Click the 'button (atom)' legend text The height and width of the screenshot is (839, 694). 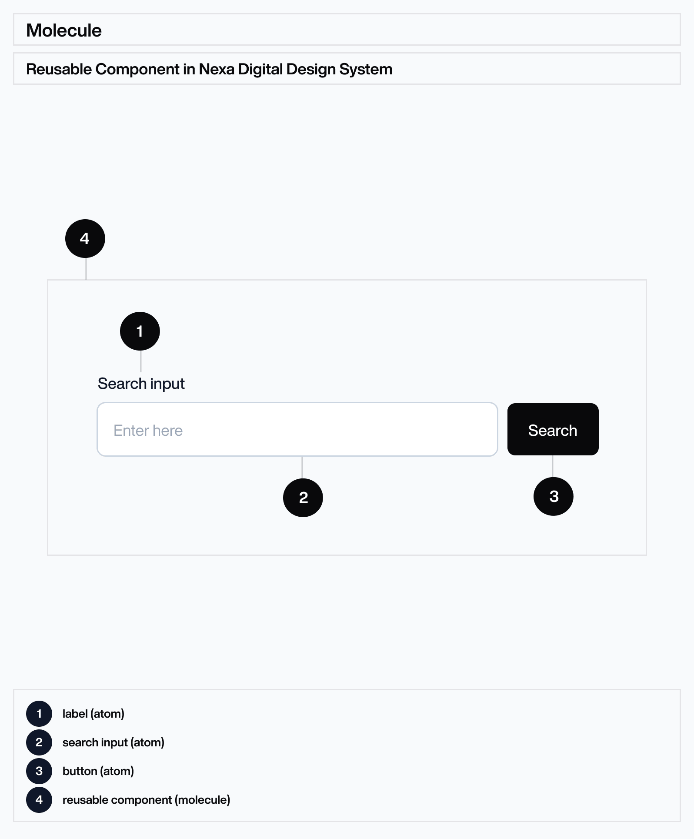click(x=98, y=771)
